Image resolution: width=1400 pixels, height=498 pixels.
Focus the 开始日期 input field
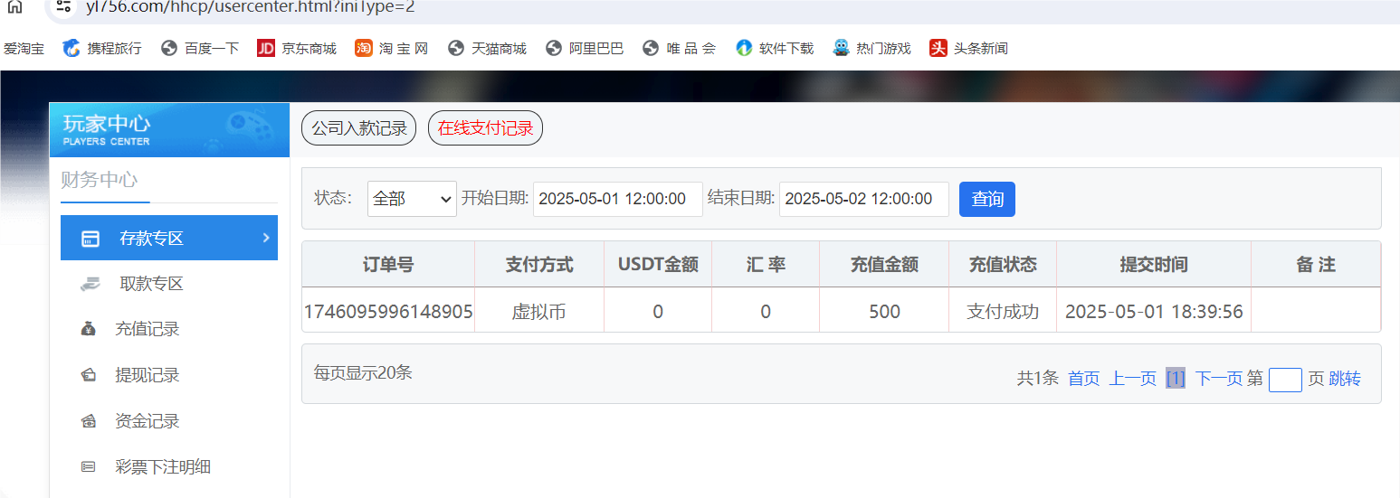(618, 199)
